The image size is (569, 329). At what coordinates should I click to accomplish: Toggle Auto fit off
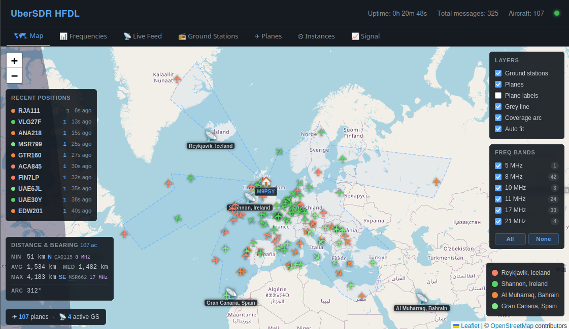pos(498,129)
